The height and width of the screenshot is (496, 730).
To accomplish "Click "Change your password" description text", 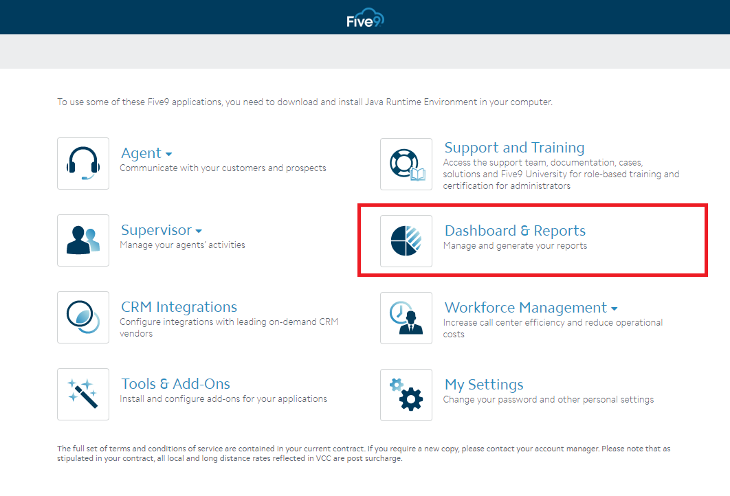I will click(x=549, y=400).
